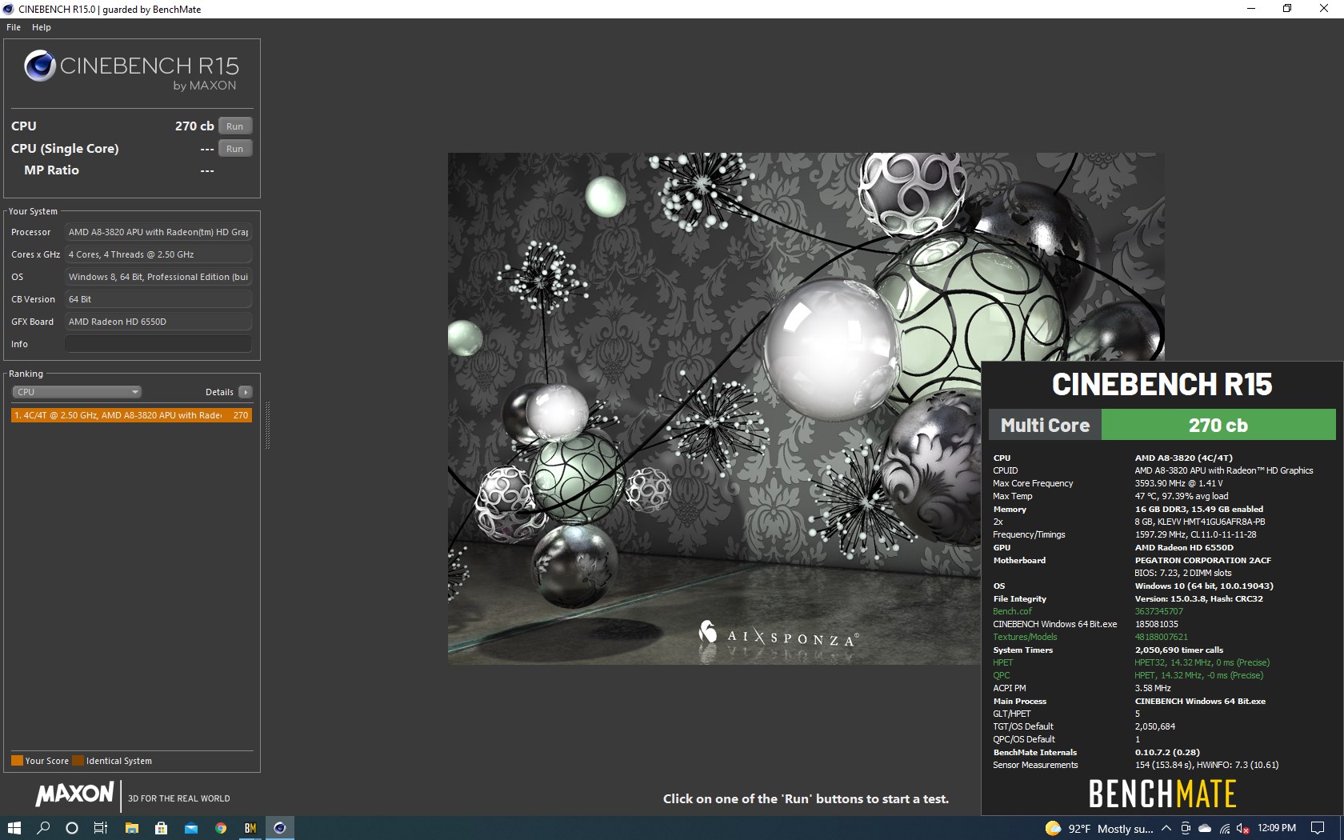Image resolution: width=1344 pixels, height=840 pixels.
Task: Show hidden system tray icons
Action: (1166, 829)
